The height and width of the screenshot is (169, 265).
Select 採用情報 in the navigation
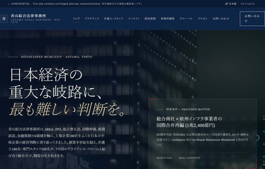click(150, 19)
